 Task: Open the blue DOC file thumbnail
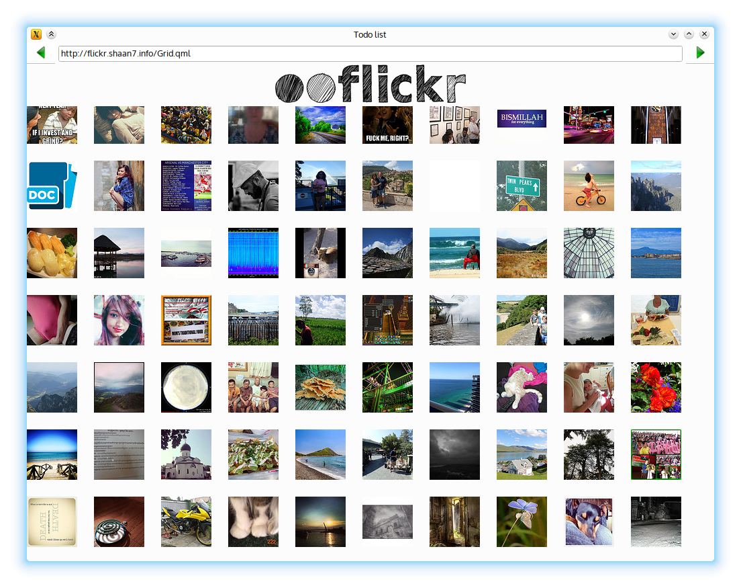(52, 186)
